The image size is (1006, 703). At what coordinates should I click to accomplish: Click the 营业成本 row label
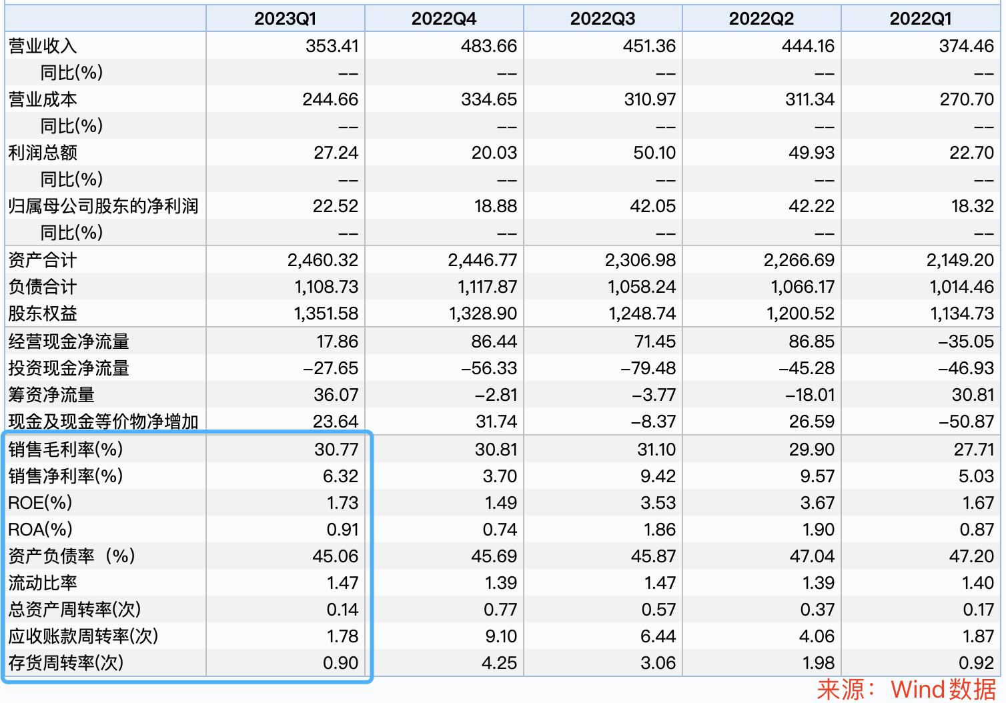pyautogui.click(x=43, y=99)
